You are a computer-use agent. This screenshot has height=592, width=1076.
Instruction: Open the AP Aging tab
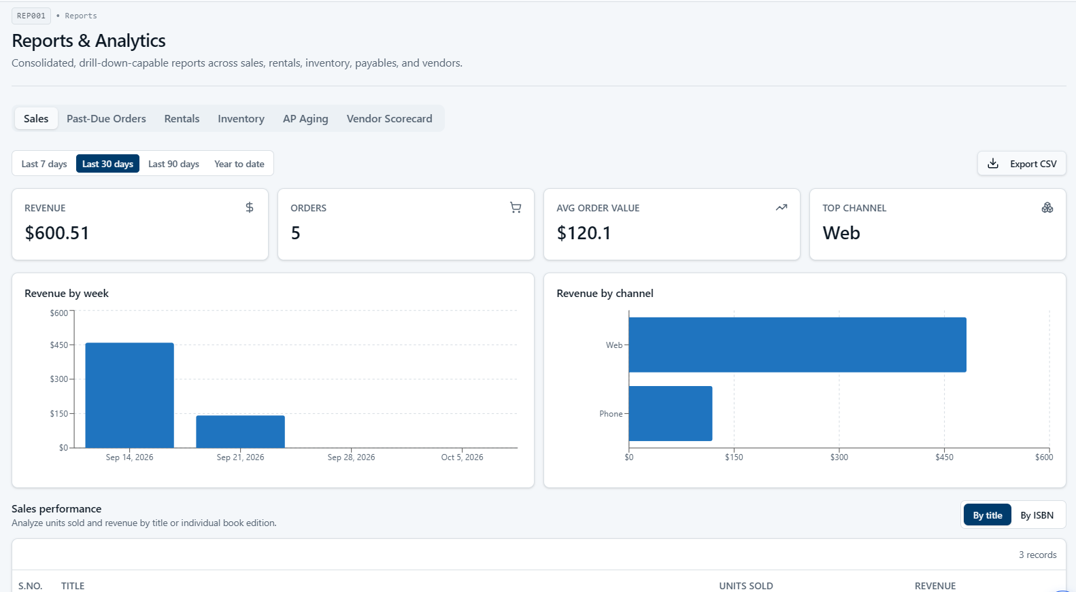click(x=305, y=118)
